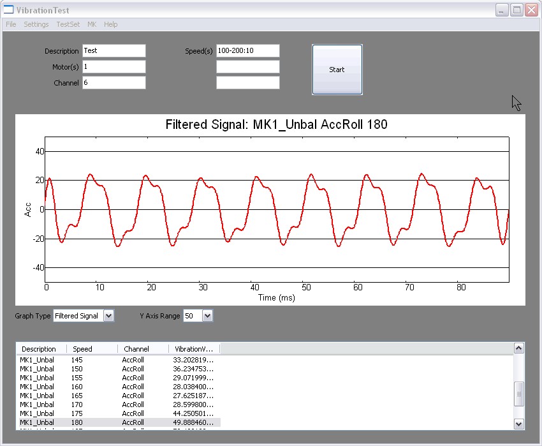Sort by the Channel column header
Screen dimensions: 542x446
click(143, 349)
